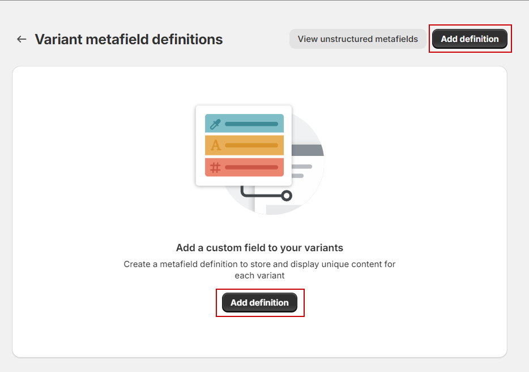
Task: Click the dark line in the red row
Action: point(251,167)
